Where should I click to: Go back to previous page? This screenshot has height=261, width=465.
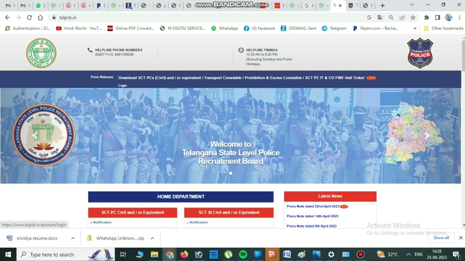(8, 17)
